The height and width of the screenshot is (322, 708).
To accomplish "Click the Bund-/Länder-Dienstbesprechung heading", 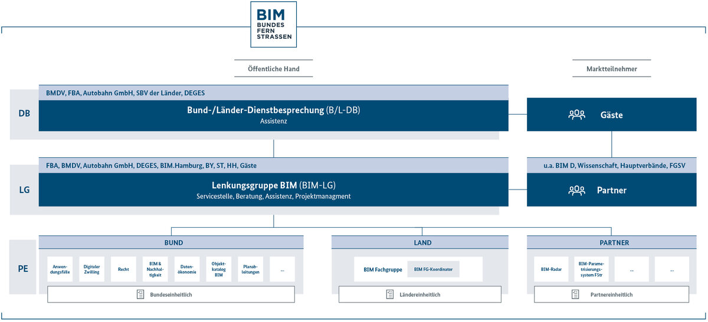I will [x=273, y=110].
